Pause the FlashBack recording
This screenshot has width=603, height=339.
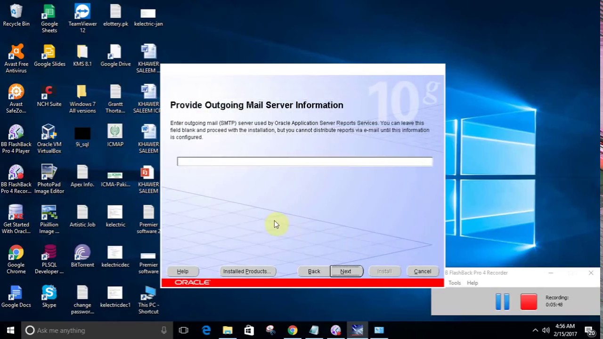(503, 301)
